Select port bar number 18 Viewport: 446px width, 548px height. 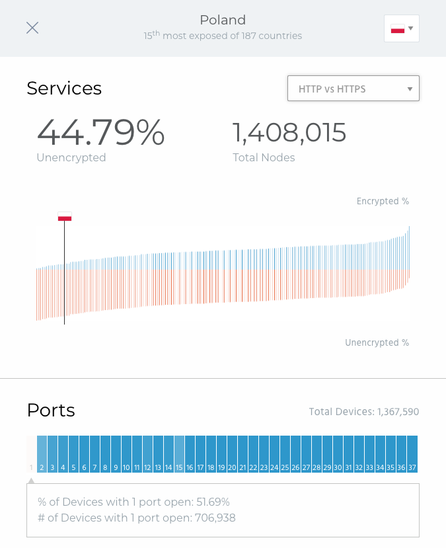click(x=211, y=454)
